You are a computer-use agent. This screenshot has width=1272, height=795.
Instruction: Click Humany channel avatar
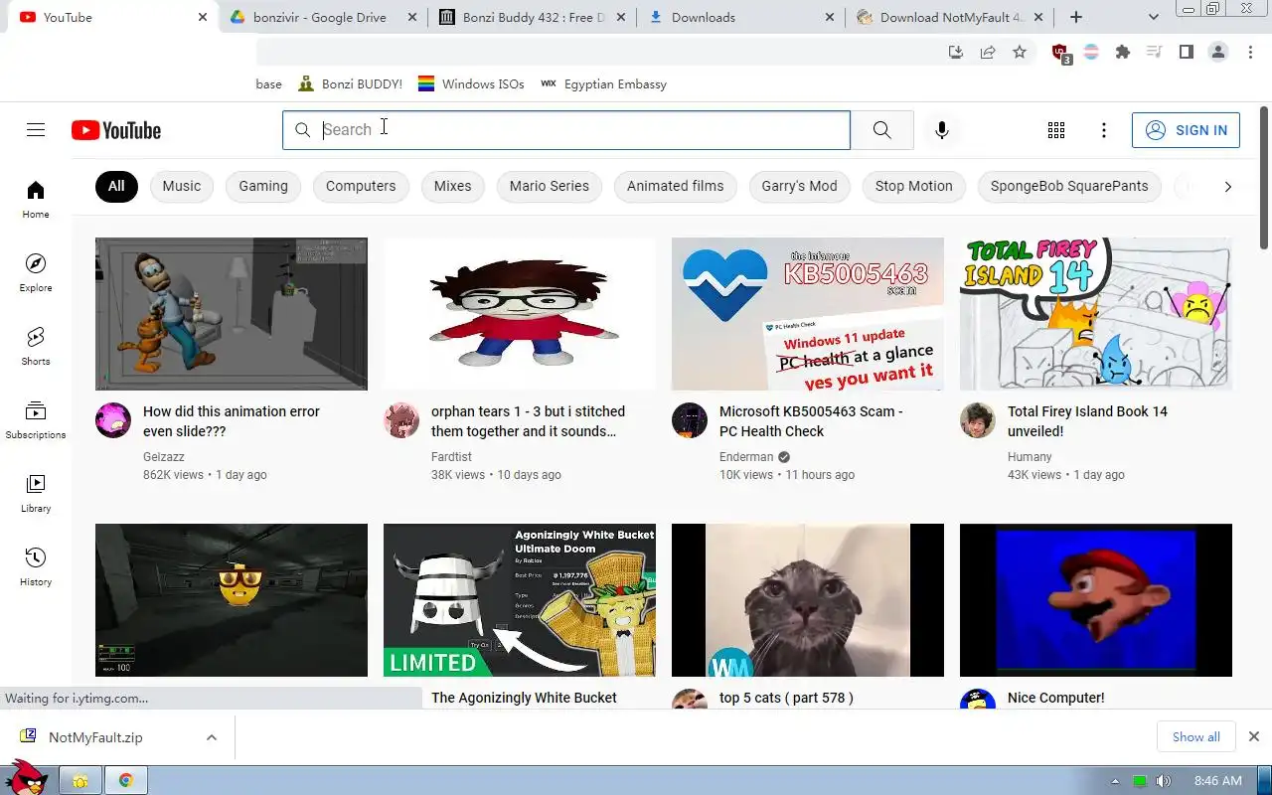[x=978, y=420]
